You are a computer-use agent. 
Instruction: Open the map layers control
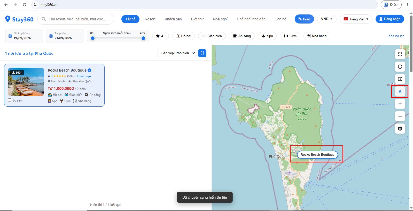point(400,129)
